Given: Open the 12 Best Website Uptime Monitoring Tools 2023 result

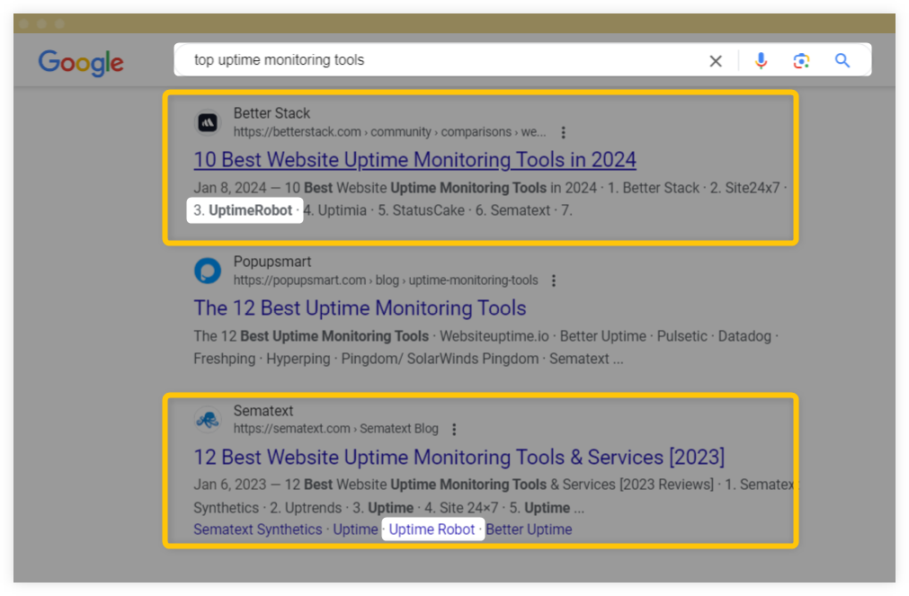Looking at the screenshot, I should pyautogui.click(x=458, y=457).
